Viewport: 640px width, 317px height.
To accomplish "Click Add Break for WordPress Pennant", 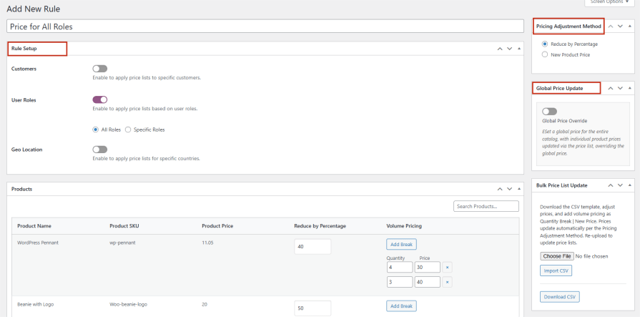I will pos(401,244).
